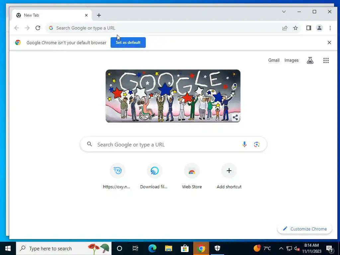Screen dimensions: 340x255
Task: Open the Chrome side panel
Action: point(309,28)
